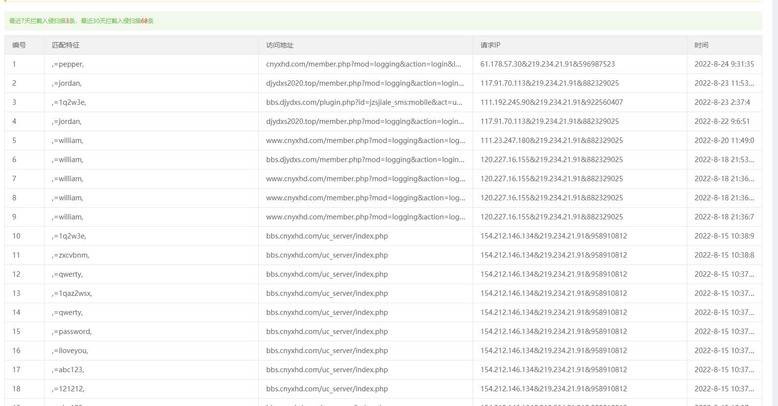The height and width of the screenshot is (406, 778).
Task: Click the djydxs2020.top address in row 2
Action: coord(365,83)
